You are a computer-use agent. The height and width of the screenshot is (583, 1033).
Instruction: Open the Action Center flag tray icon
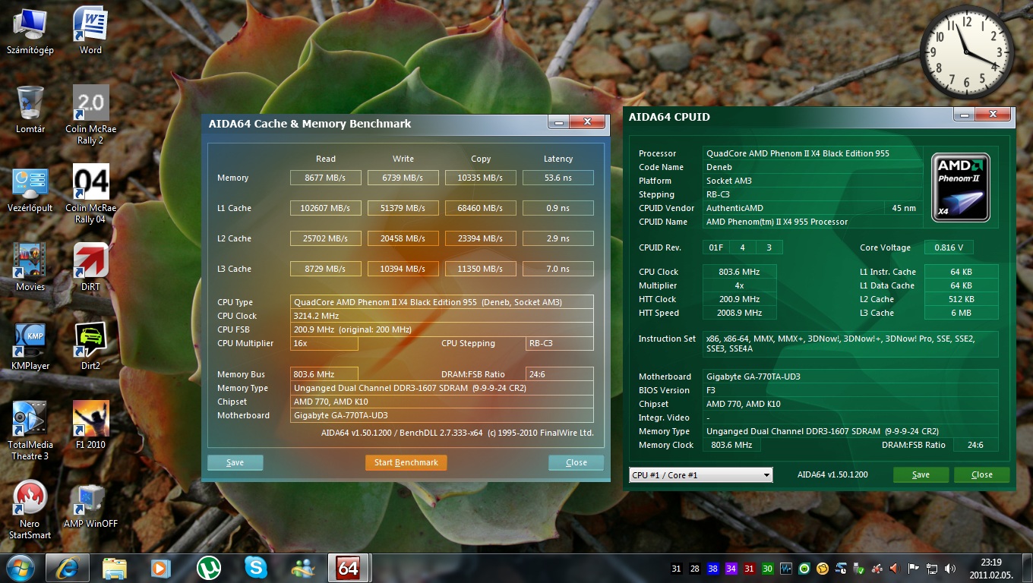(x=913, y=569)
